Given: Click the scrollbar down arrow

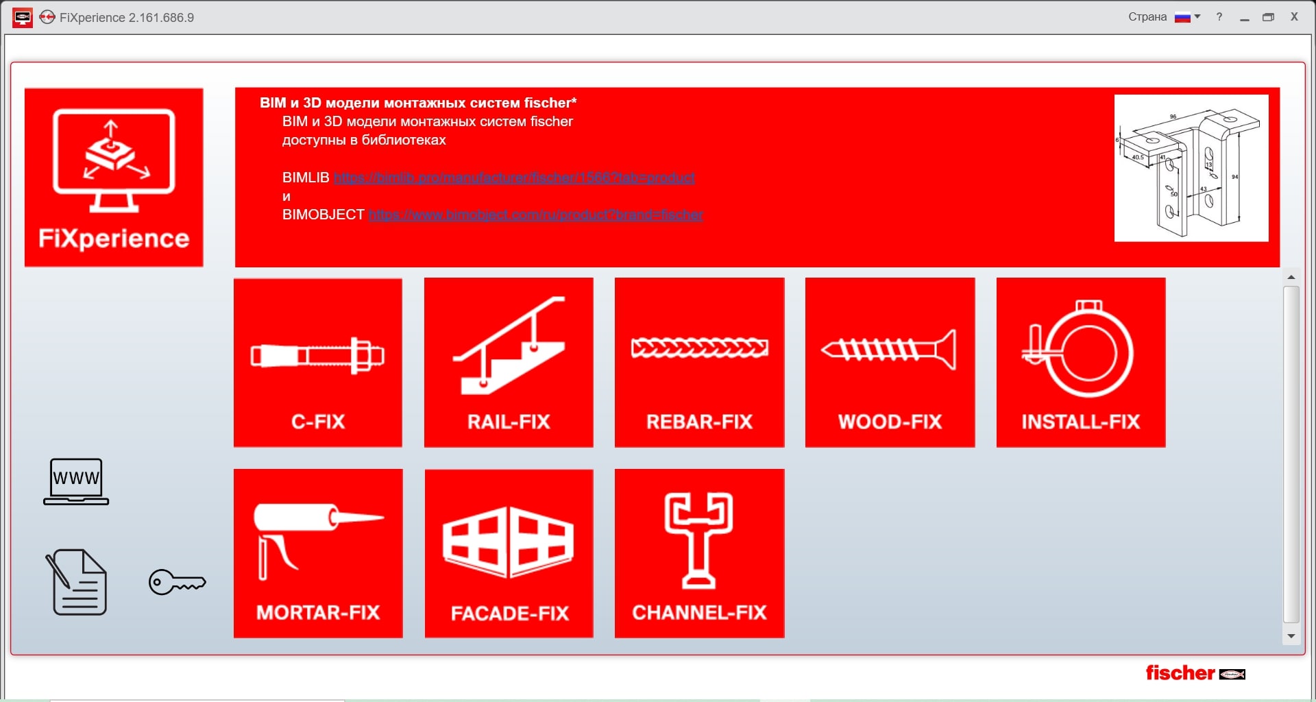Looking at the screenshot, I should pyautogui.click(x=1291, y=636).
